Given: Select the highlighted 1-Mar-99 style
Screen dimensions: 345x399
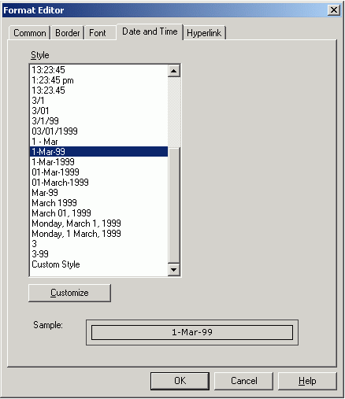Looking at the screenshot, I should (x=98, y=152).
